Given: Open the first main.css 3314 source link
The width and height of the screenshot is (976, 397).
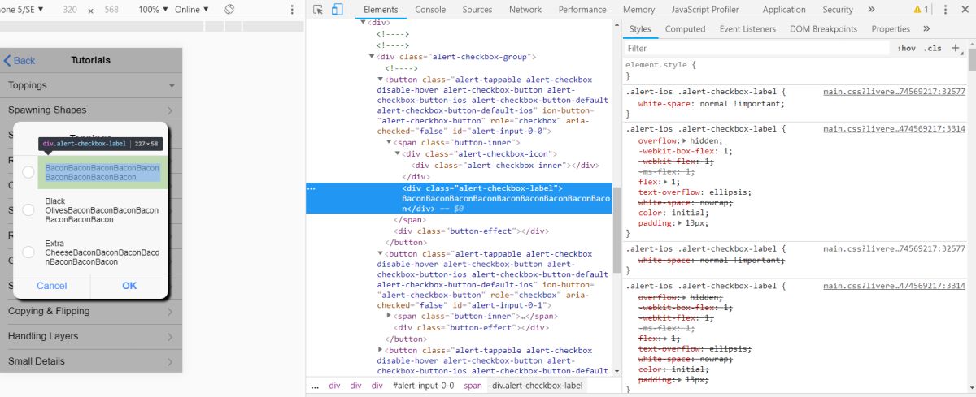Looking at the screenshot, I should 894,128.
